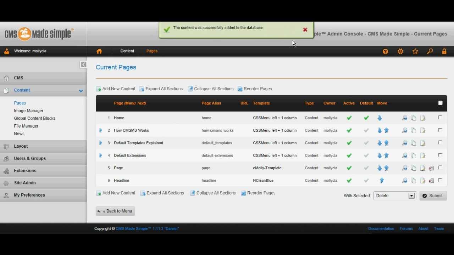Copy the Headline page
The image size is (454, 255).
(414, 181)
